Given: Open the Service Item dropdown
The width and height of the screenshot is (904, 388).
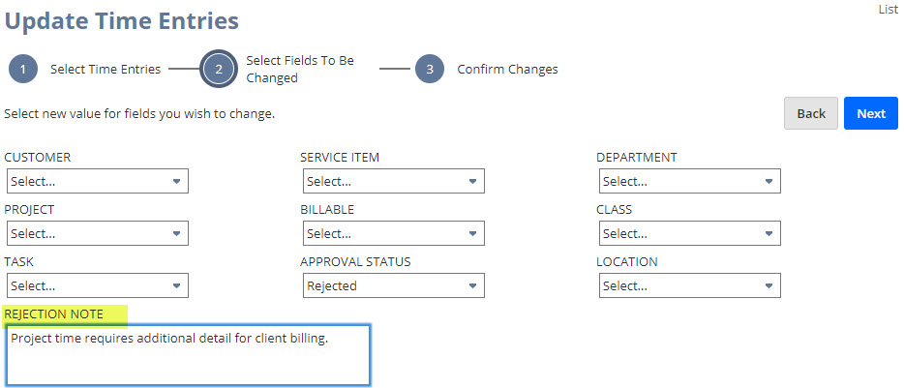Looking at the screenshot, I should pyautogui.click(x=393, y=181).
